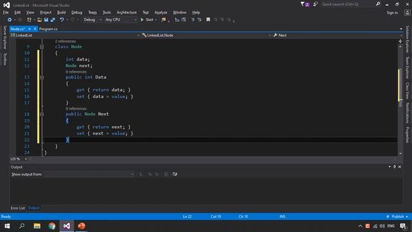Open the Analyze menu

pyautogui.click(x=160, y=12)
